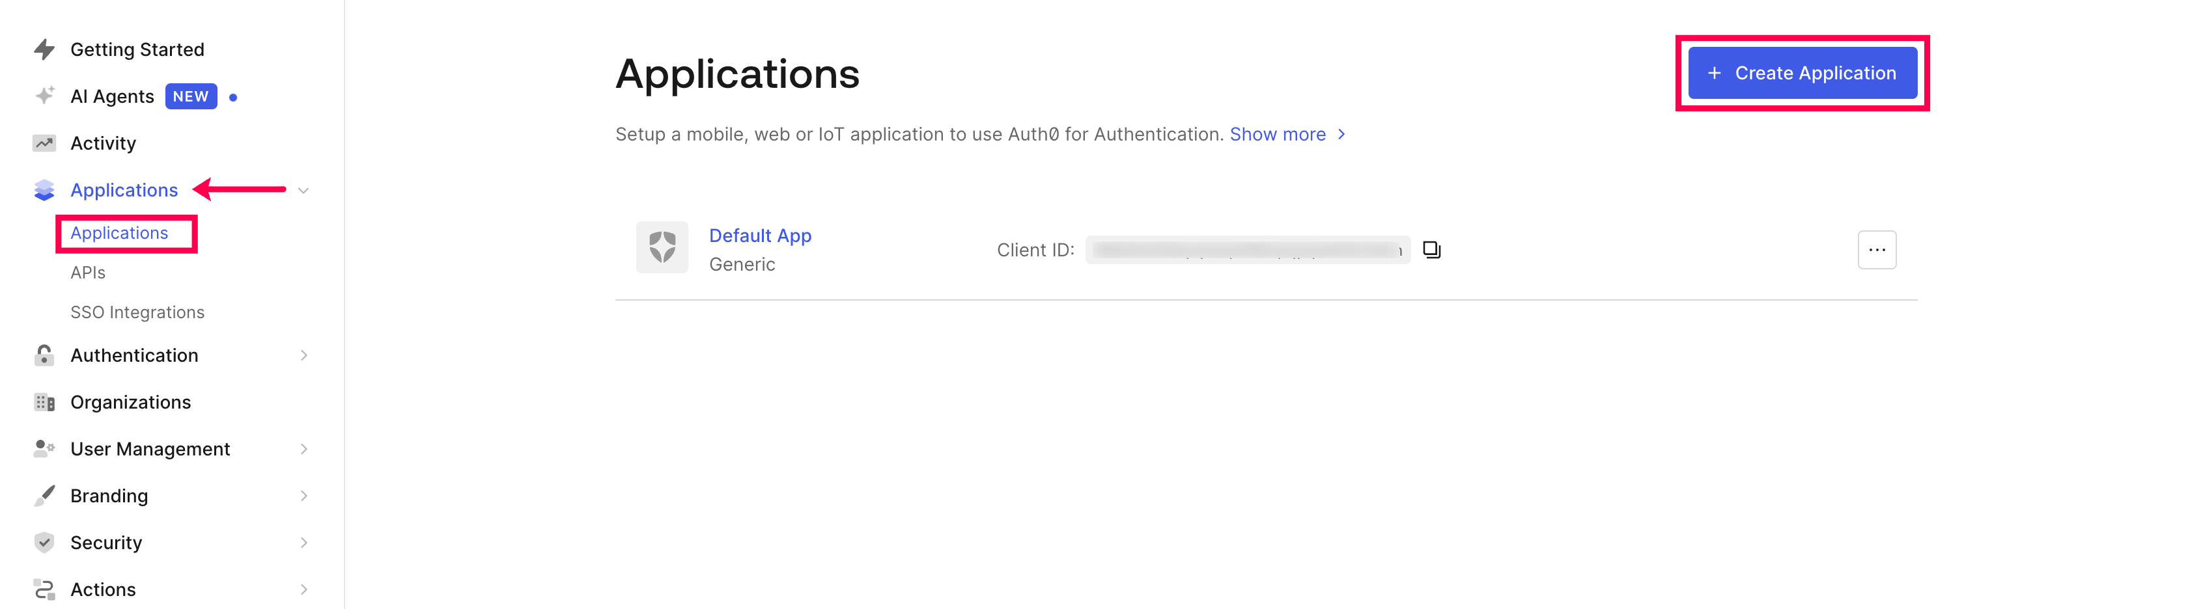The height and width of the screenshot is (609, 2188).
Task: Click the Security shield icon
Action: pyautogui.click(x=44, y=542)
